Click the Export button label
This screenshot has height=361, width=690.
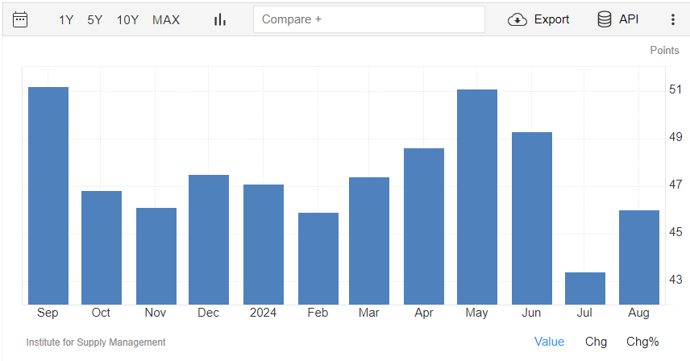click(x=551, y=20)
